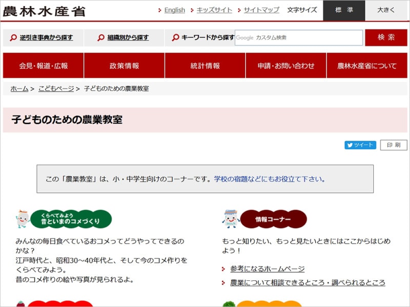Screen dimensions: 410x307
Task: Click the 印刷 print button
Action: (395, 145)
